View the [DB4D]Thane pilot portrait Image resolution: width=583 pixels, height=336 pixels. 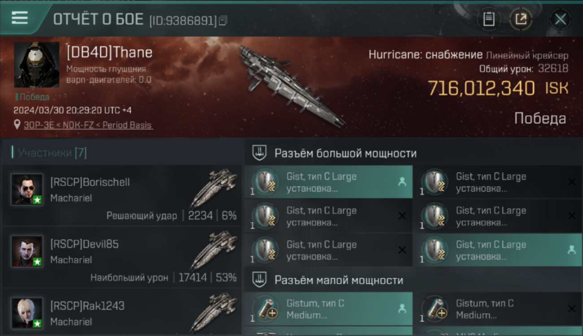(36, 65)
